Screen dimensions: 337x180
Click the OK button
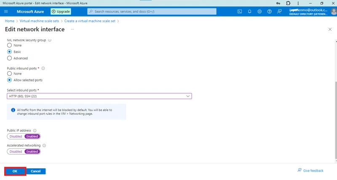pos(15,171)
